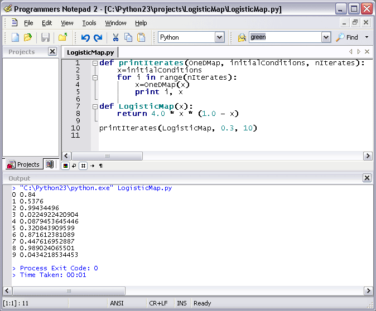Click the Undo arrow icon
This screenshot has height=311, width=376.
click(x=85, y=37)
